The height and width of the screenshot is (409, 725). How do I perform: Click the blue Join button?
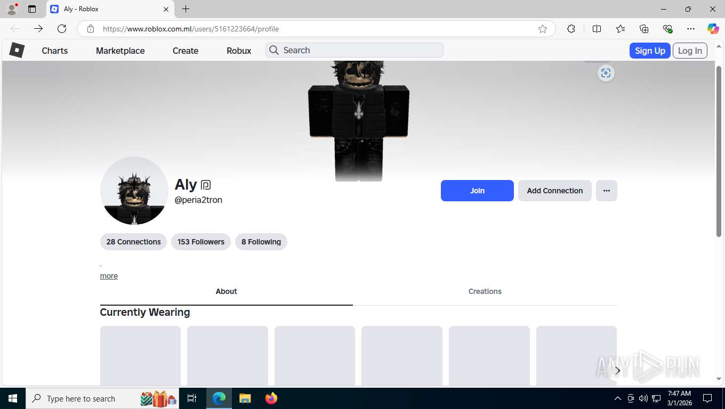coord(477,191)
